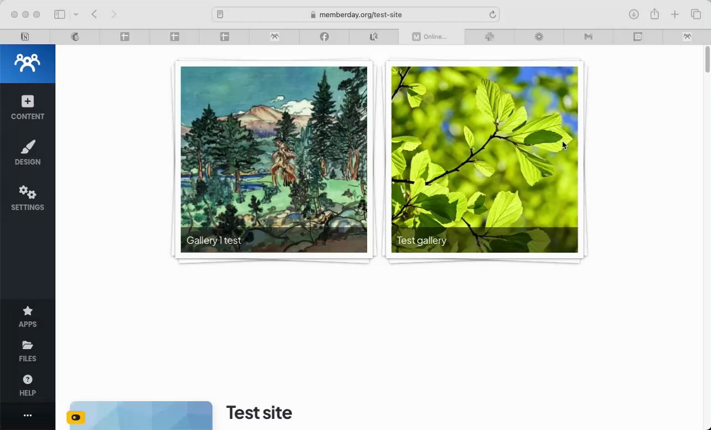Open the Apps star section
The width and height of the screenshot is (711, 430).
27,317
